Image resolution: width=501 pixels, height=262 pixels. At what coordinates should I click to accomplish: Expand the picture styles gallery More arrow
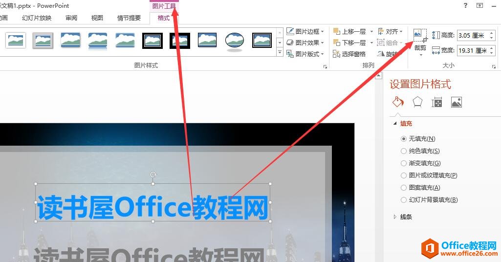click(x=280, y=52)
